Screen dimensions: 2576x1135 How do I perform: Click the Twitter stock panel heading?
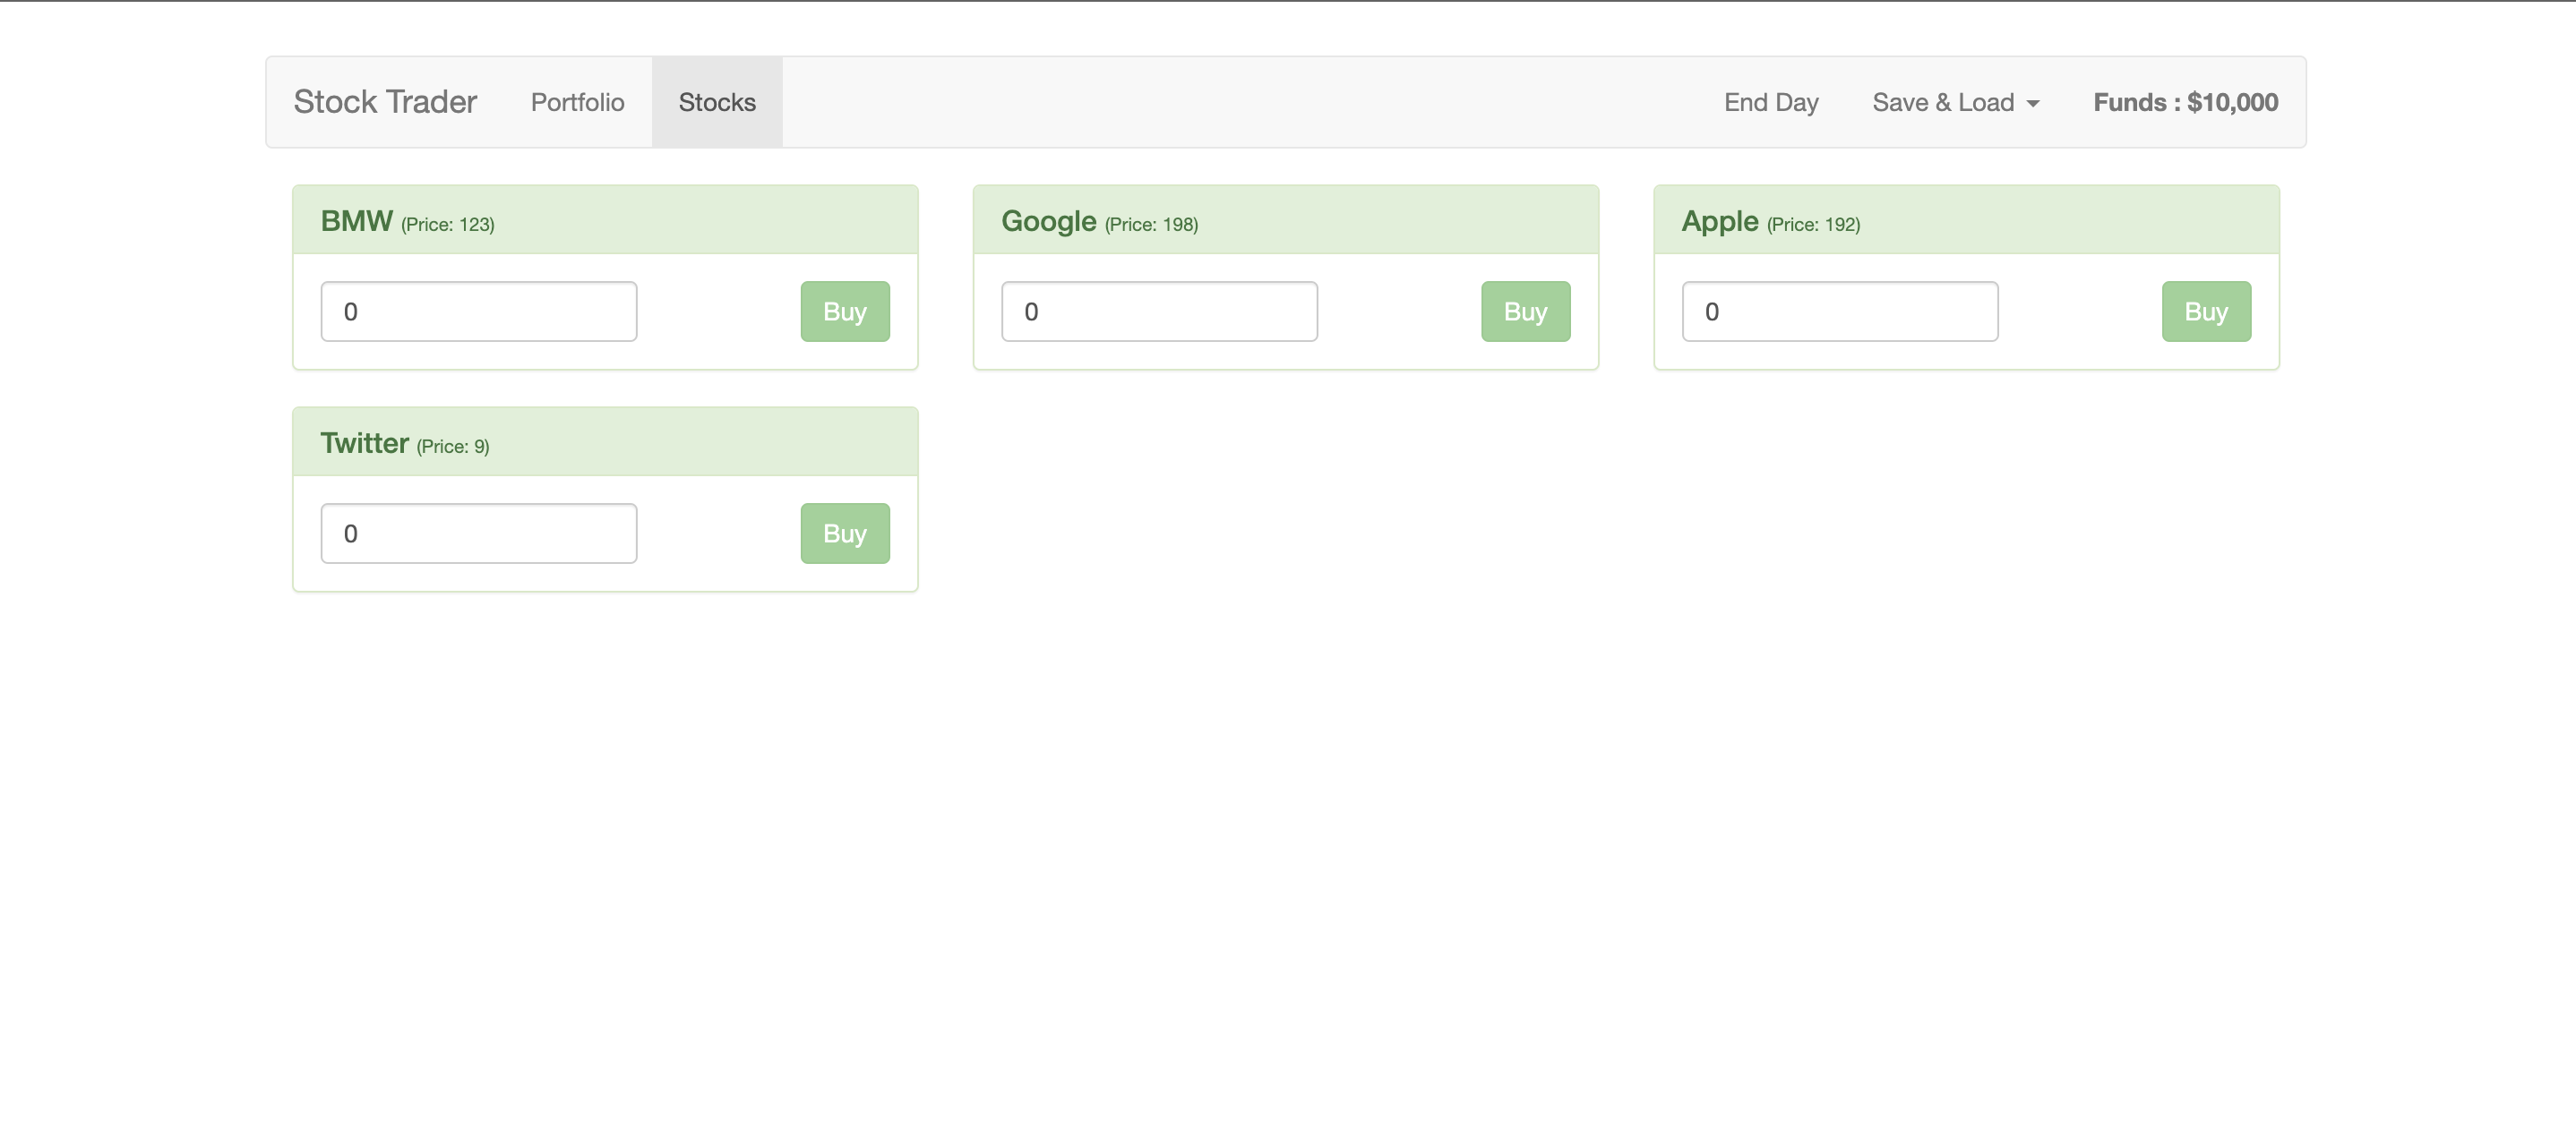pos(605,441)
